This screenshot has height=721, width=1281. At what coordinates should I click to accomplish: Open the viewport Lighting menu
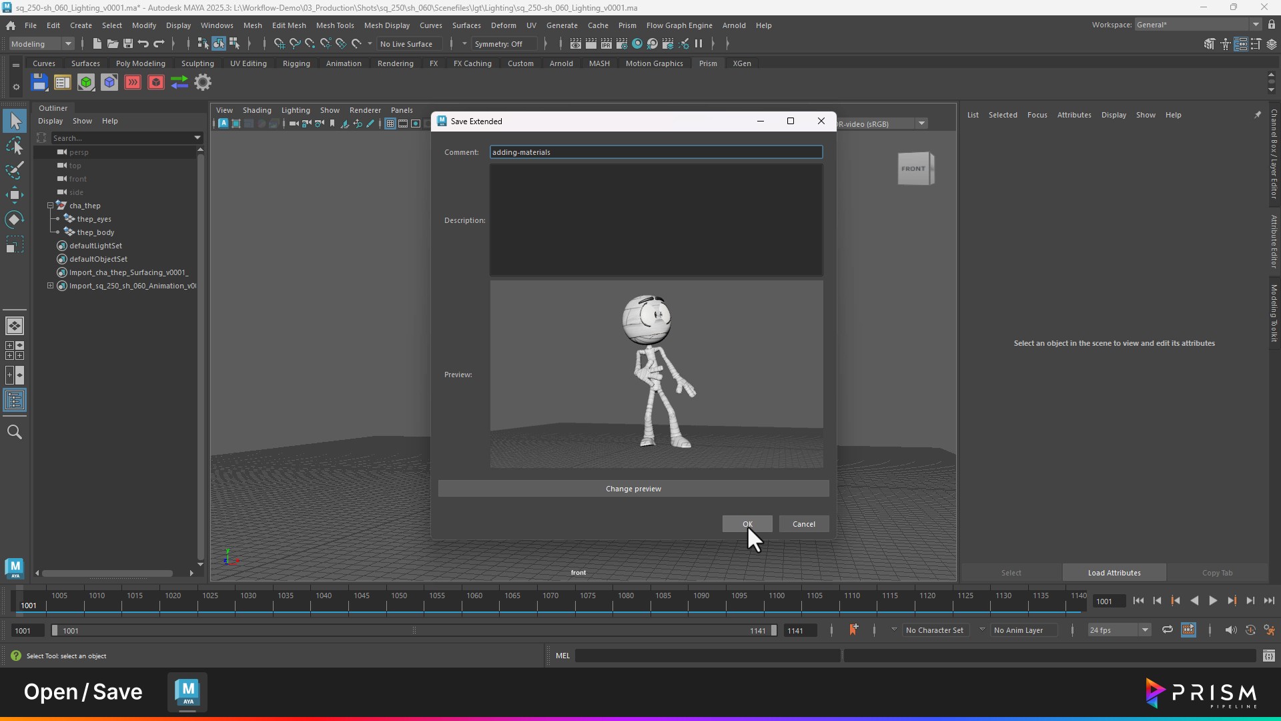click(x=296, y=110)
